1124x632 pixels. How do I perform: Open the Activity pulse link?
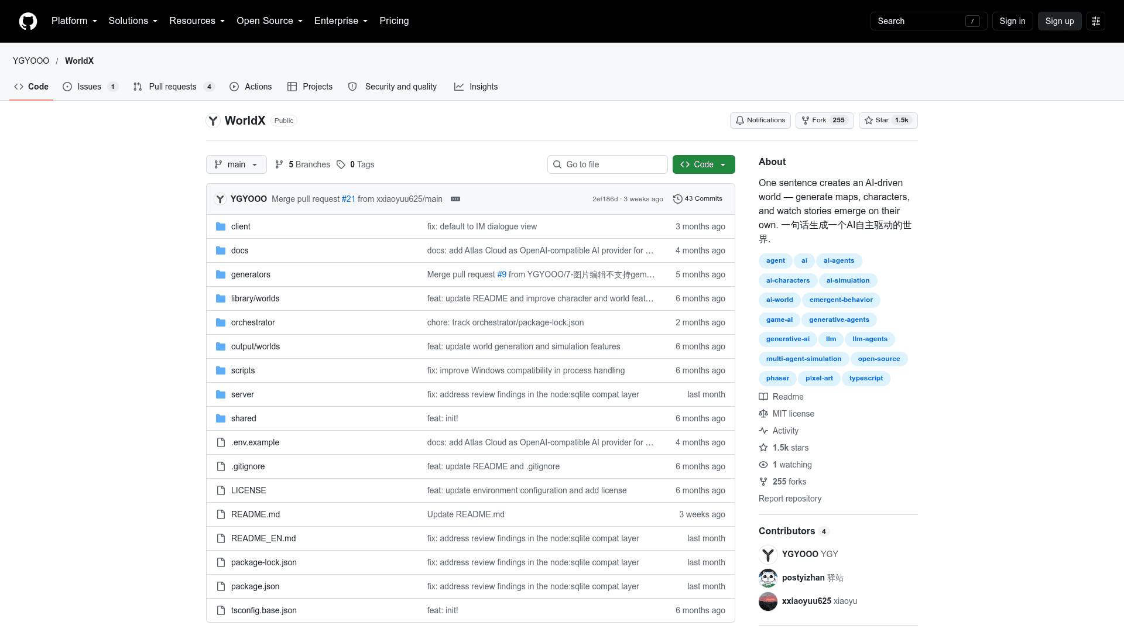(779, 431)
